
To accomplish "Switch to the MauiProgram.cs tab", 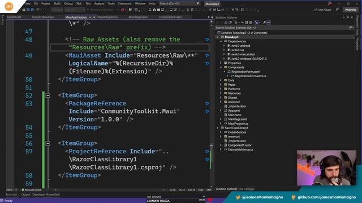I will [107, 17].
